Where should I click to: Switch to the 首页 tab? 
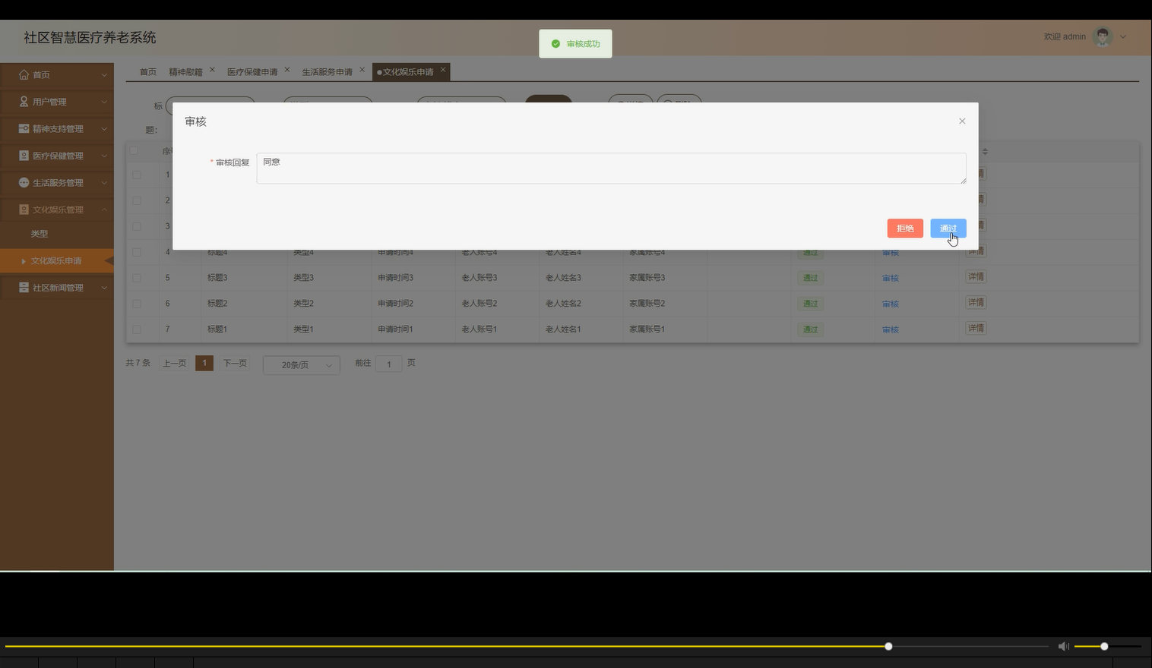[147, 72]
